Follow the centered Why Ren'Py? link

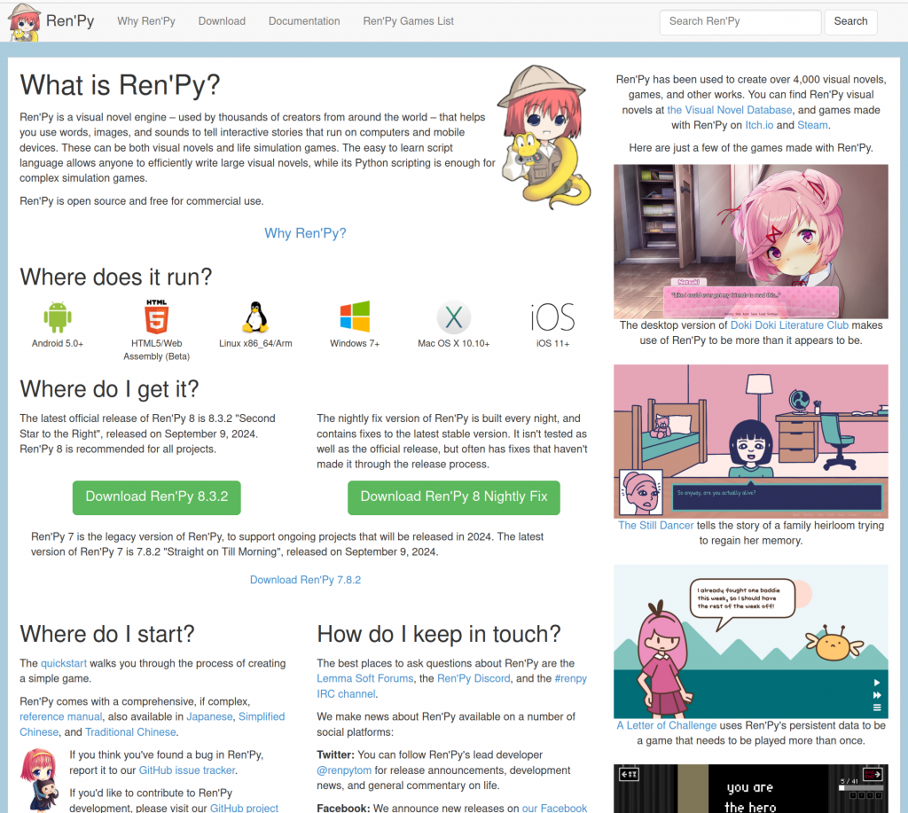(x=305, y=233)
